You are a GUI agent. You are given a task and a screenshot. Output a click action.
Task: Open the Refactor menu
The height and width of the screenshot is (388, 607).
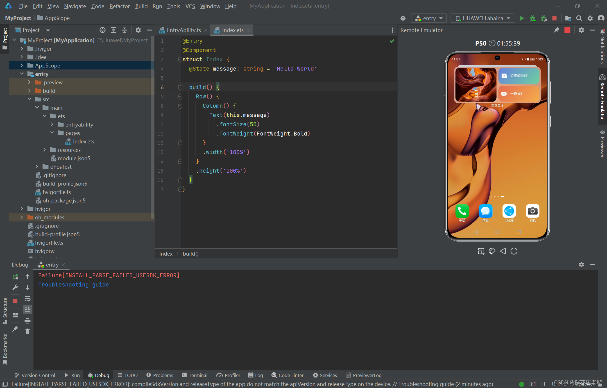(119, 6)
